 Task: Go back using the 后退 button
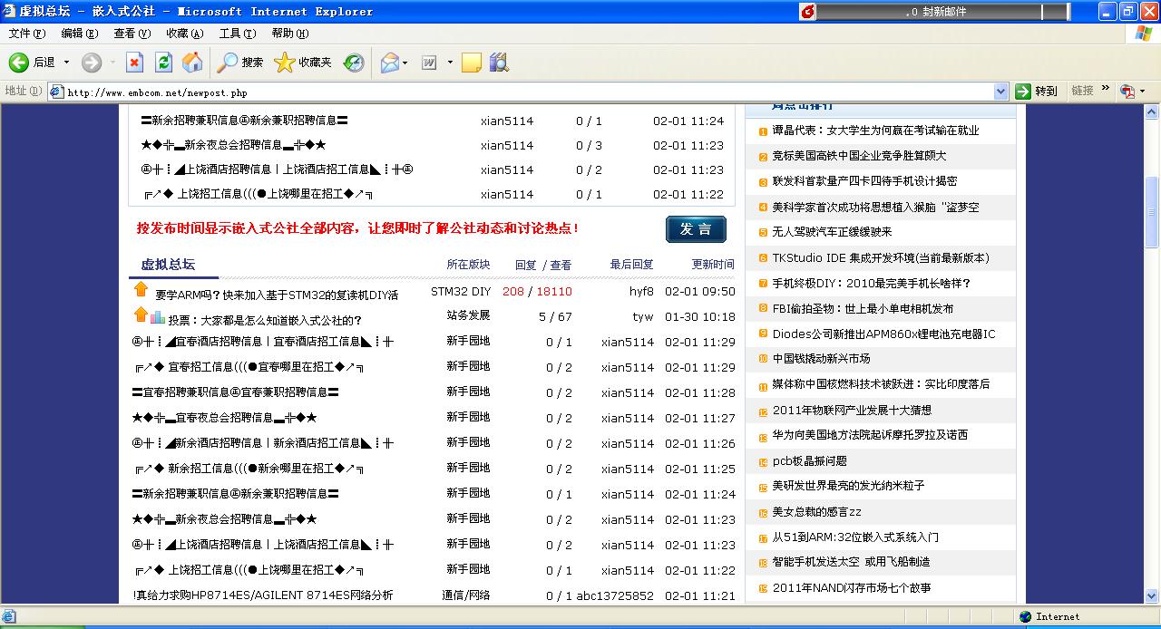tap(33, 63)
